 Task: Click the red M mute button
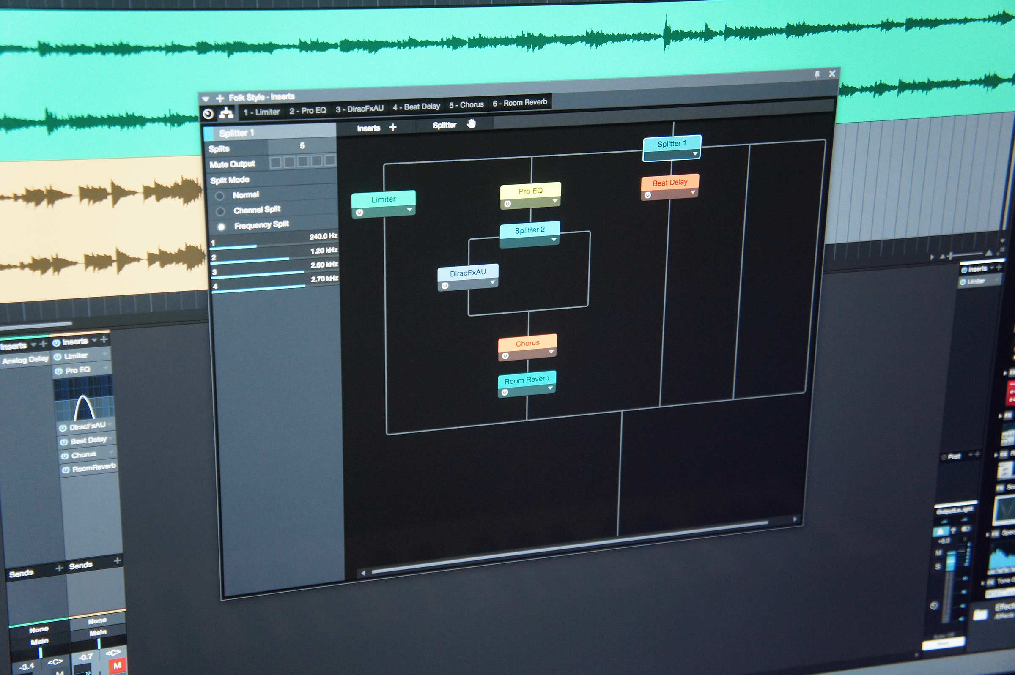click(x=117, y=666)
